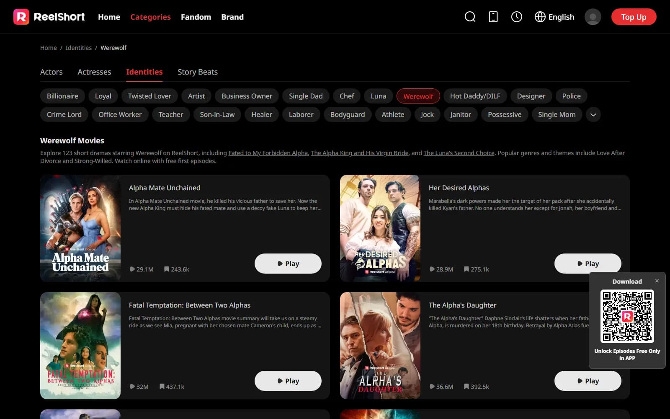Viewport: 670px width, 419px height.
Task: Select the Designer tag
Action: [531, 96]
